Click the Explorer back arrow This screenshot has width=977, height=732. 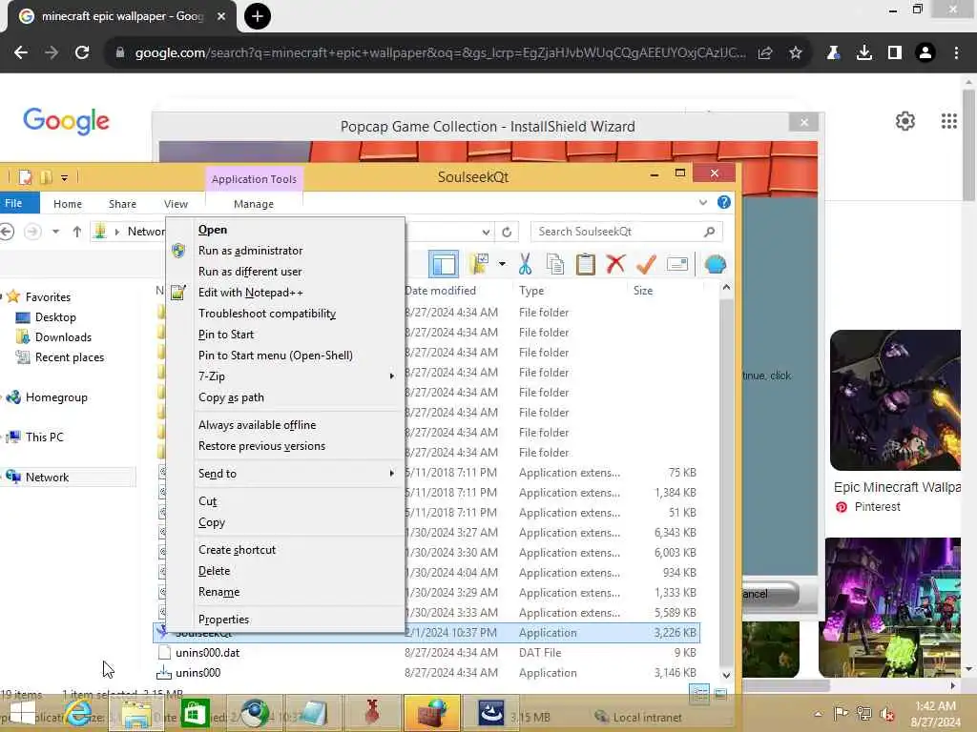(7, 232)
